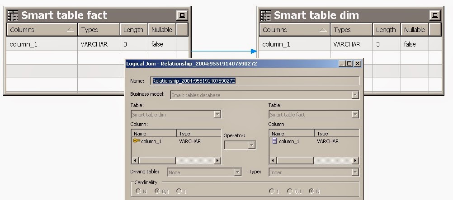Click Type header in dim column list

tap(199, 134)
